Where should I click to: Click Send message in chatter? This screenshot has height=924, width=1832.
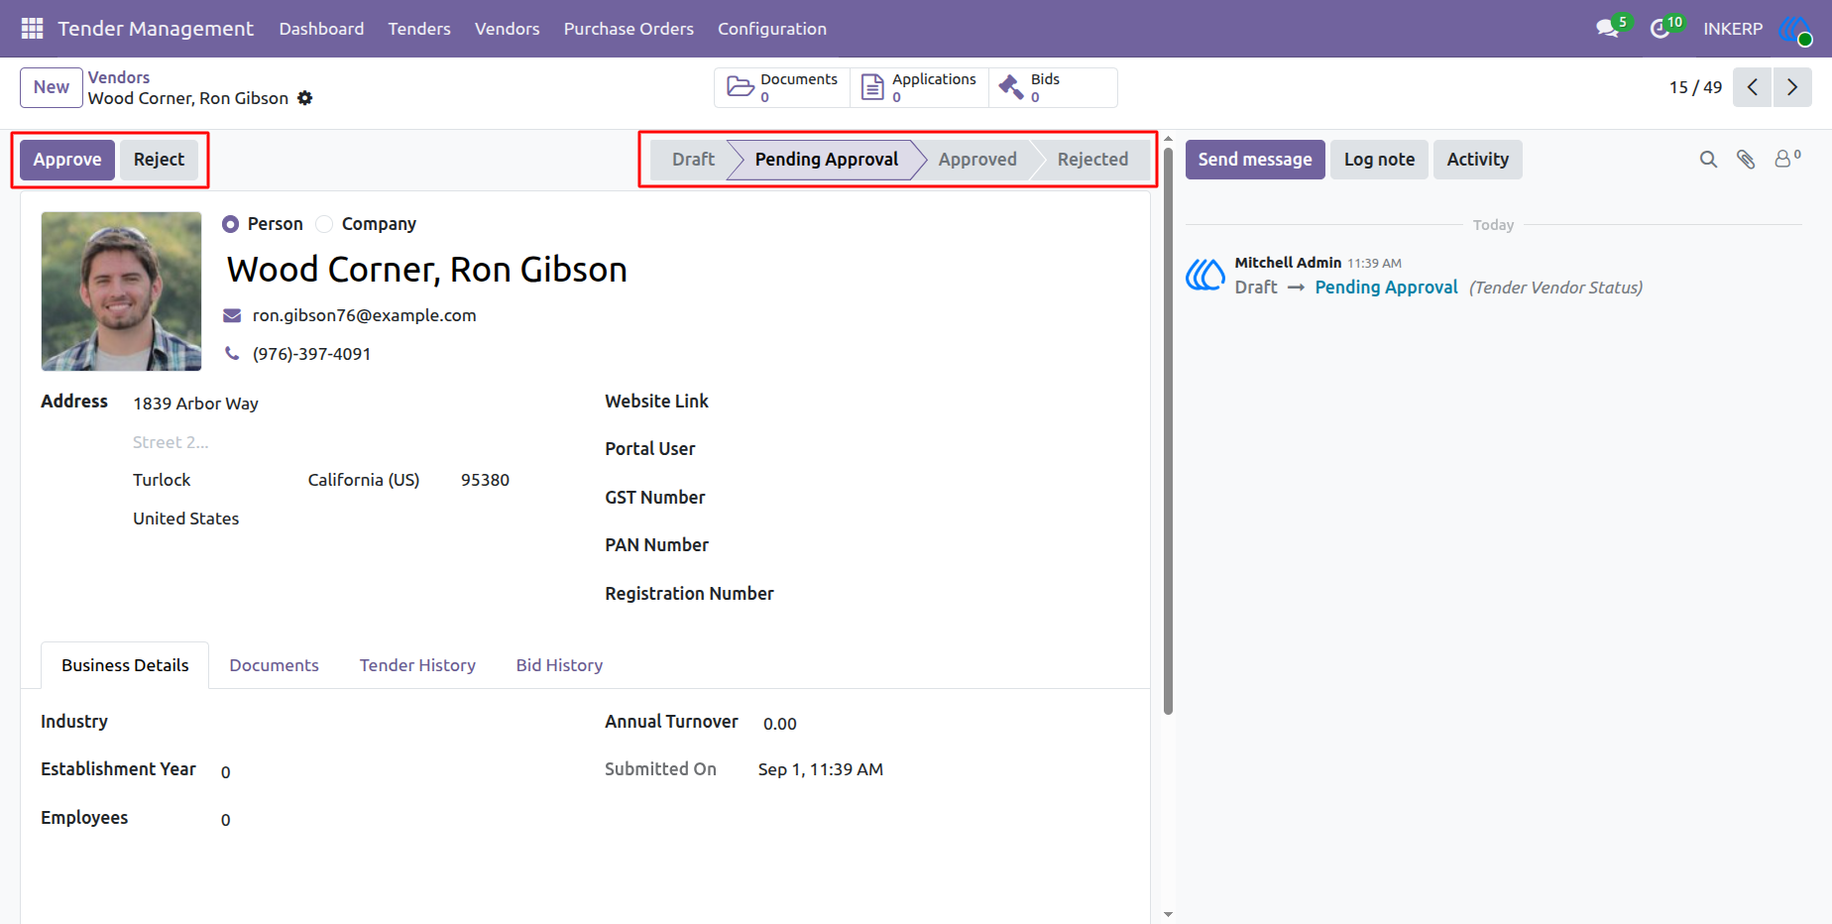click(x=1255, y=160)
